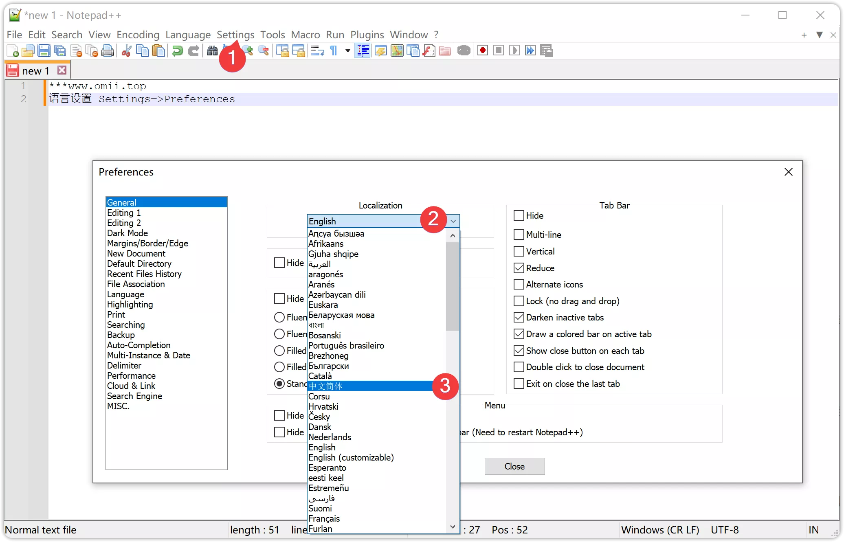Viewport: 844px width, 542px height.
Task: Open the Settings menu
Action: 235,35
